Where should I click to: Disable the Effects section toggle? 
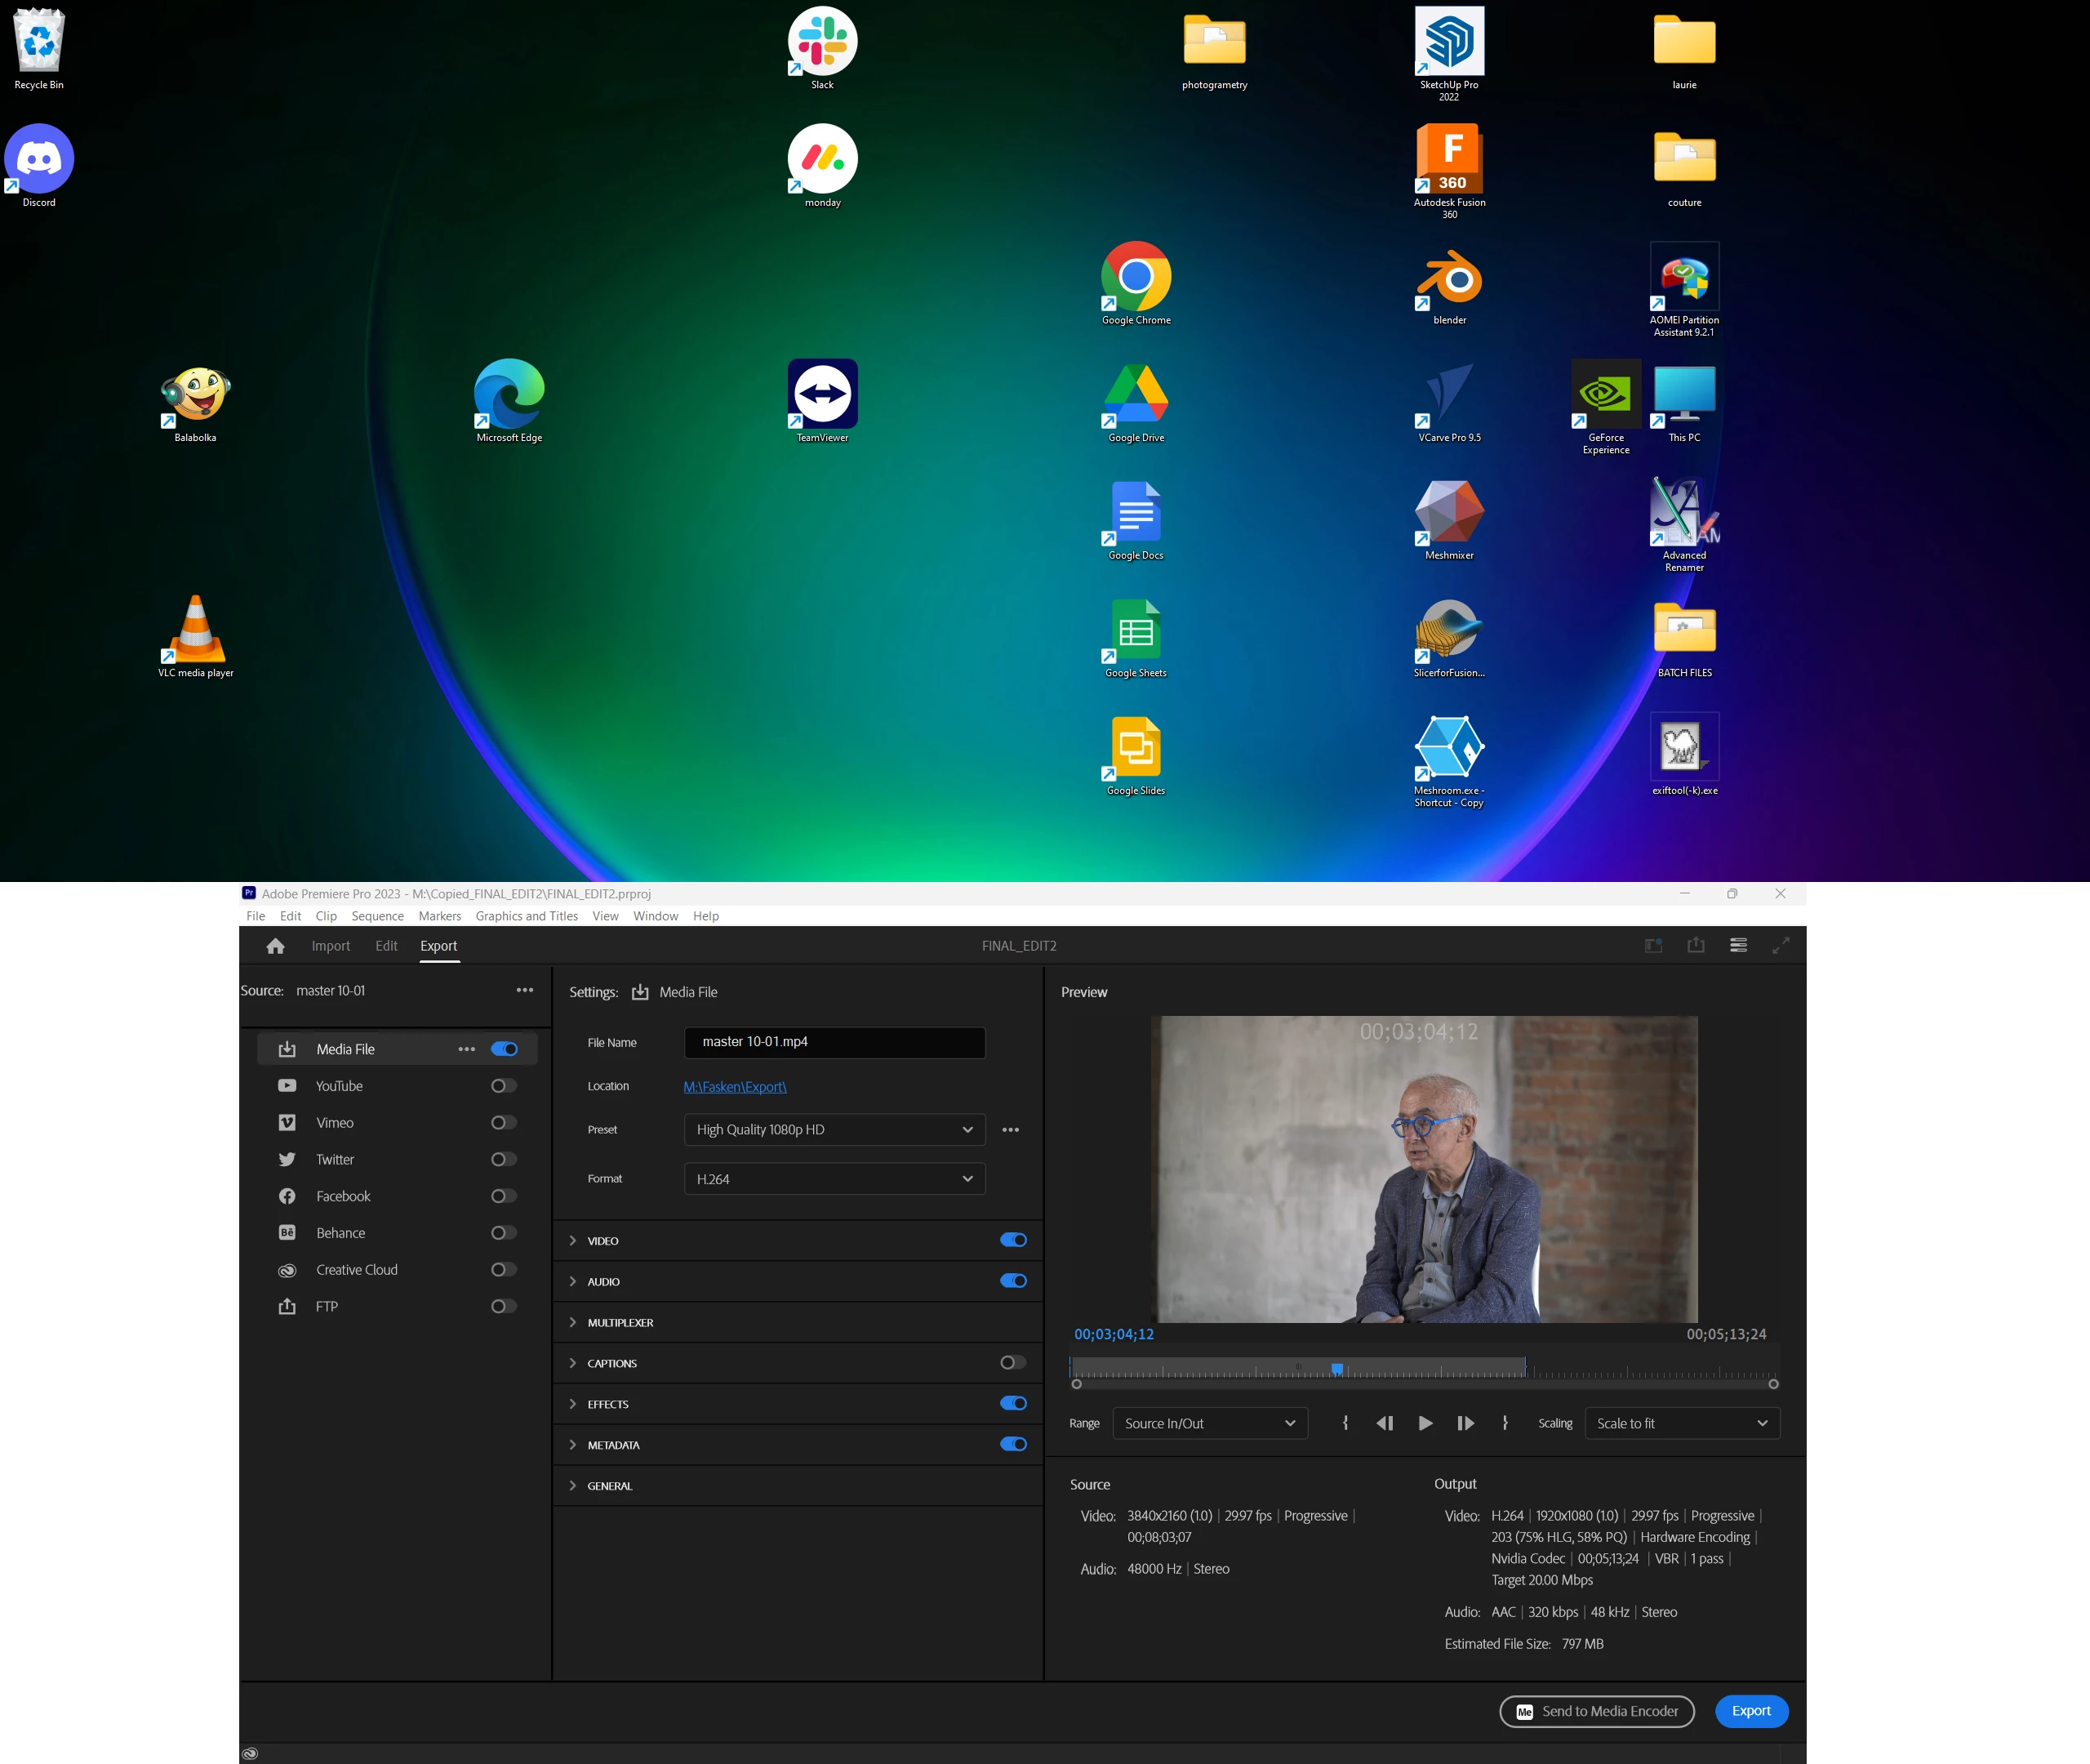click(x=1012, y=1404)
